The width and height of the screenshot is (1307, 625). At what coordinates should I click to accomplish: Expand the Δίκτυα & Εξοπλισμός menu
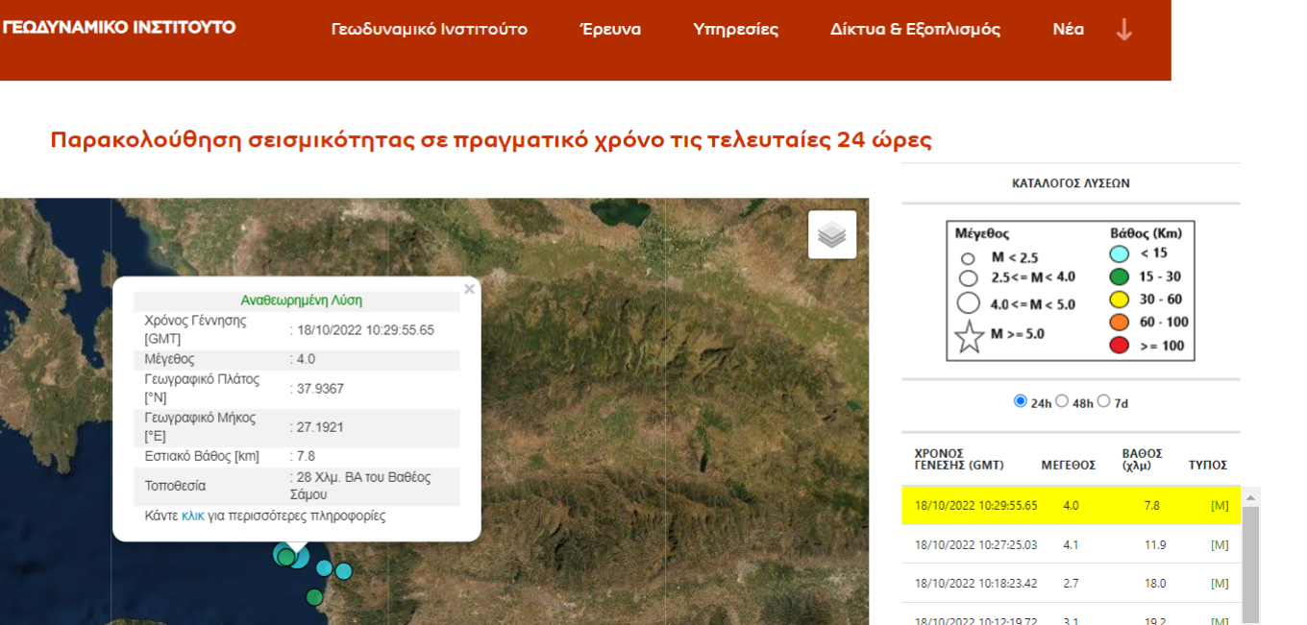pyautogui.click(x=915, y=30)
